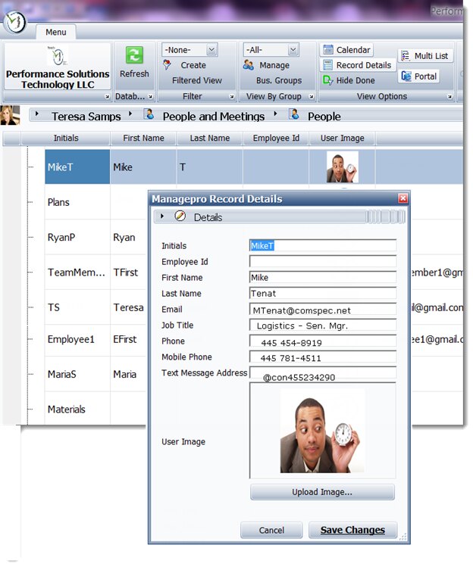This screenshot has width=473, height=567.
Task: Click in the Job Title field
Action: click(x=323, y=325)
